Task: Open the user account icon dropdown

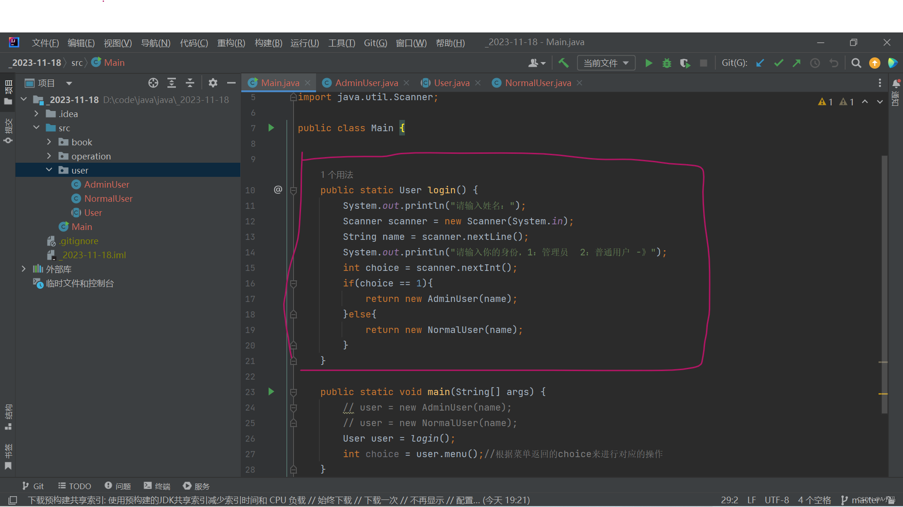Action: (x=537, y=63)
